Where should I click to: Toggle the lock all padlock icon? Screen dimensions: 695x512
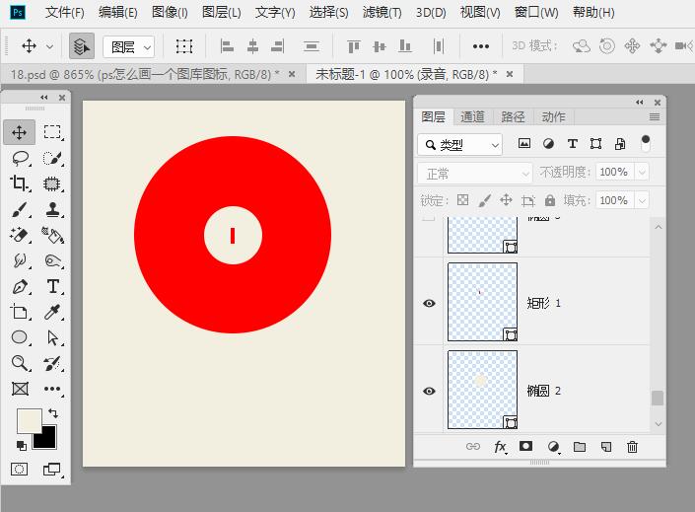tap(549, 200)
